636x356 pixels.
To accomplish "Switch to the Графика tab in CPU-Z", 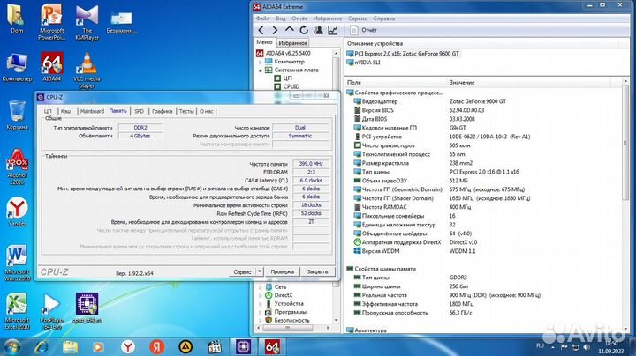I will pos(163,111).
